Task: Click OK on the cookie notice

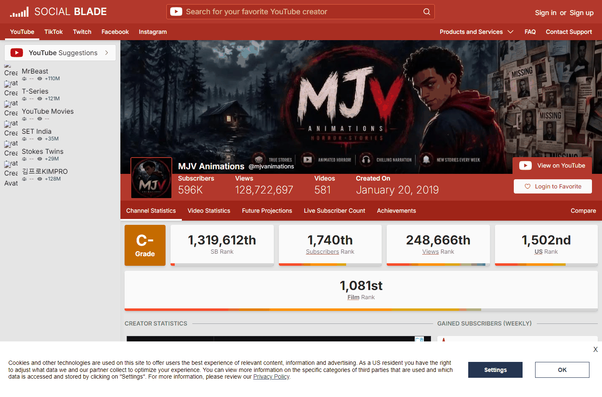Action: tap(562, 370)
